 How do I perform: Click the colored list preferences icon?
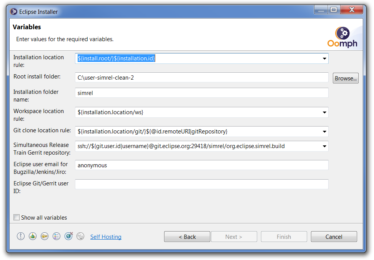pyautogui.click(x=57, y=237)
